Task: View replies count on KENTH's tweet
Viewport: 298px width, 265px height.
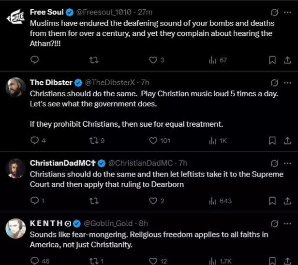Action: (x=40, y=261)
